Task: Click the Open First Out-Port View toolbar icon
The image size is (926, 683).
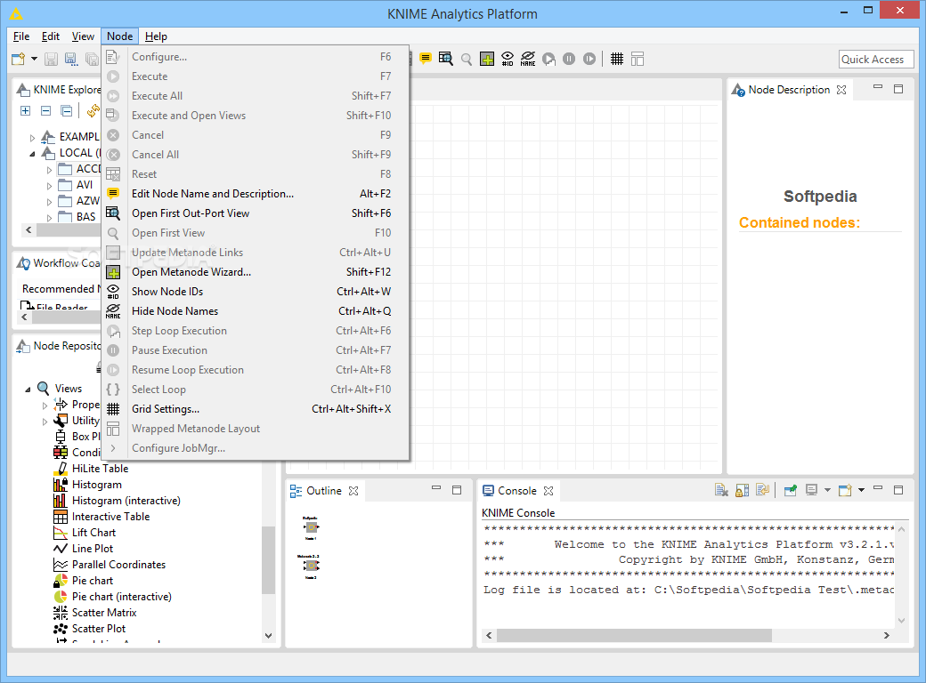Action: (446, 59)
